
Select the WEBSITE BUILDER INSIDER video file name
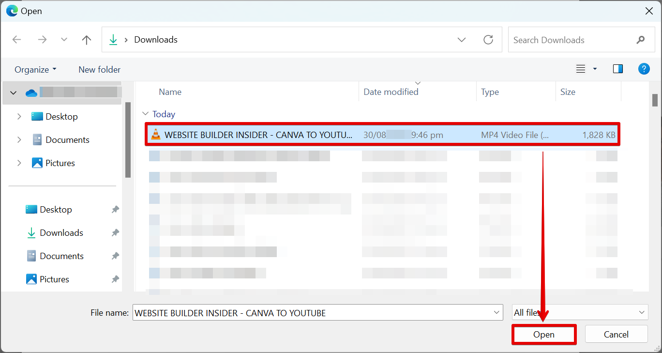pyautogui.click(x=258, y=135)
